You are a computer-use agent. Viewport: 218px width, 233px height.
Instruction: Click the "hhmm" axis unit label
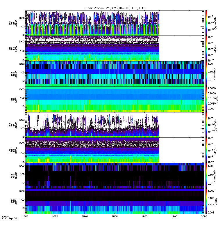pyautogui.click(x=5, y=216)
